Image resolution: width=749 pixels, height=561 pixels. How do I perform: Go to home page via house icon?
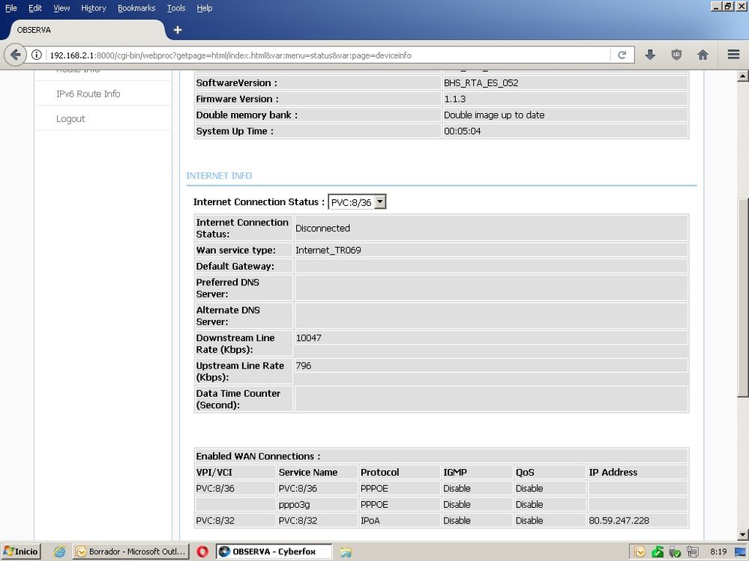[x=703, y=55]
